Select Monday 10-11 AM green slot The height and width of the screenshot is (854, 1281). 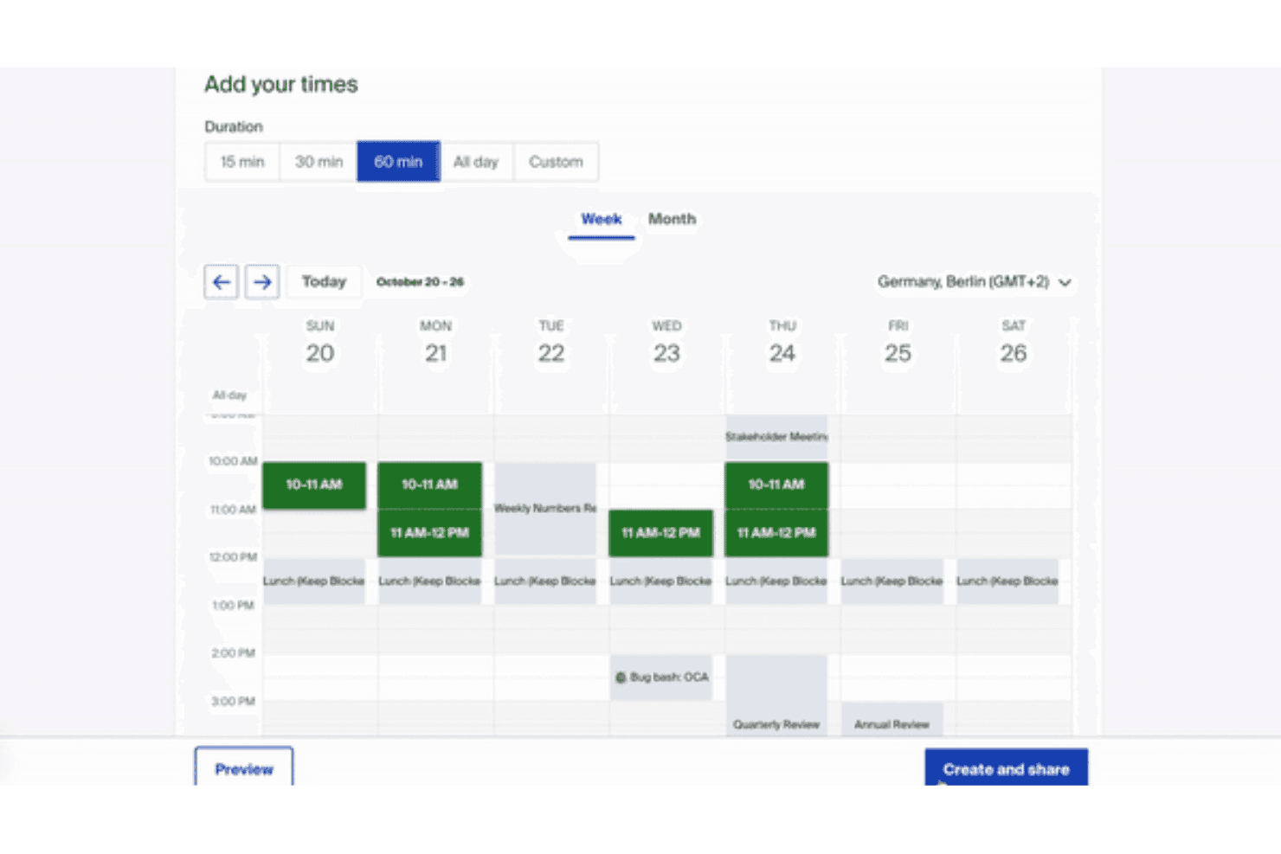click(x=429, y=485)
